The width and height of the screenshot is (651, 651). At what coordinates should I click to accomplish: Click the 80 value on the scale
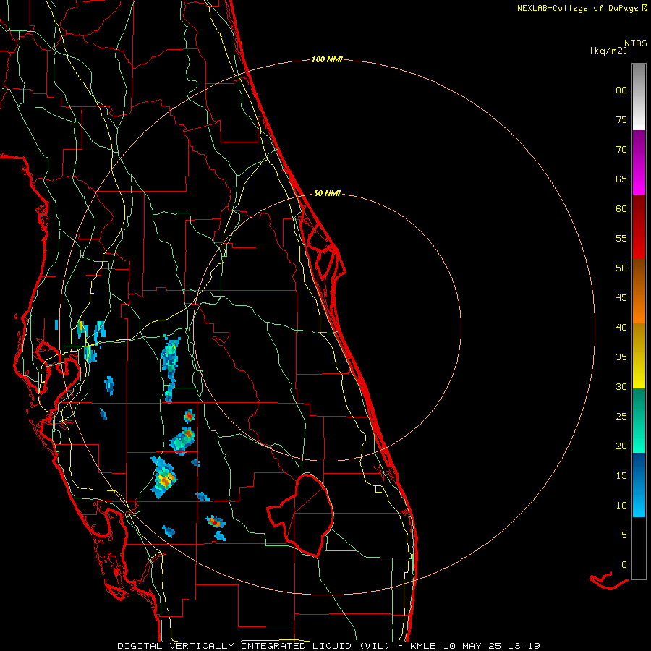click(x=621, y=90)
